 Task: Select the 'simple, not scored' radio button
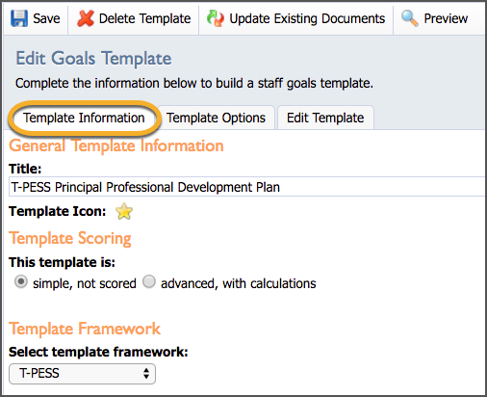tap(21, 282)
